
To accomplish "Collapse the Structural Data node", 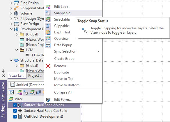I will click(x=11, y=60).
